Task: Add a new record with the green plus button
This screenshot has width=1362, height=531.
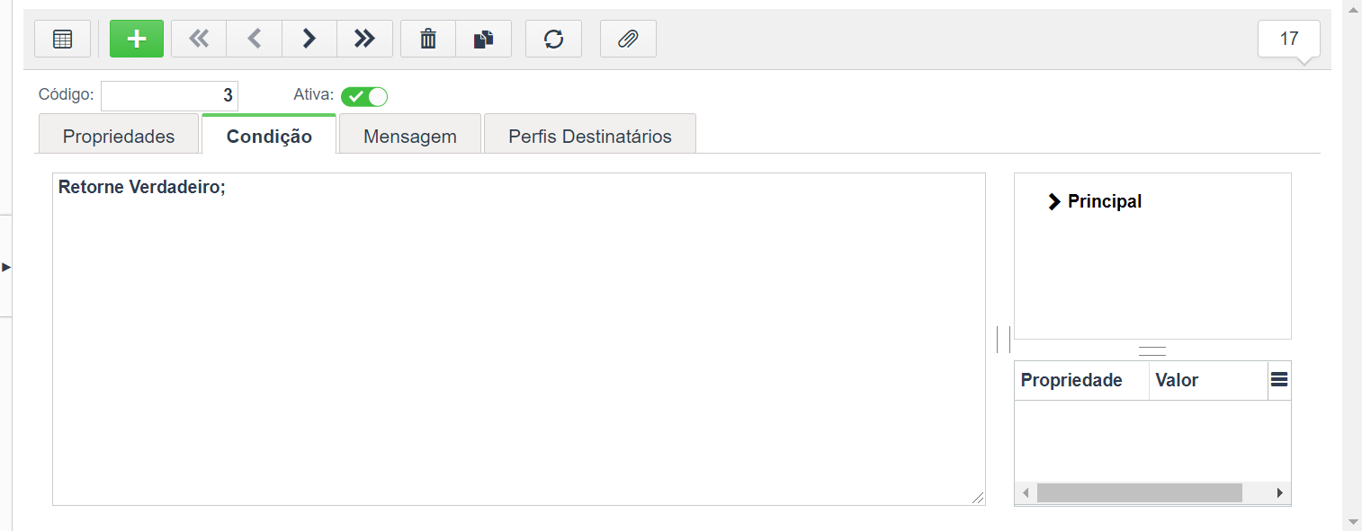Action: [x=137, y=39]
